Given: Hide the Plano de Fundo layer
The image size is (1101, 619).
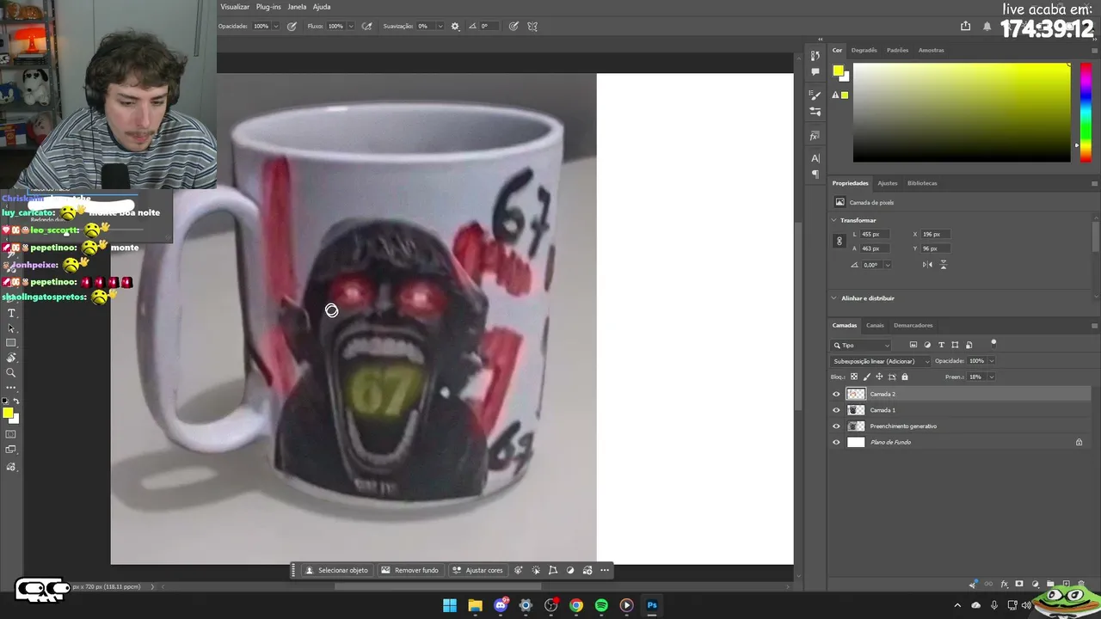Looking at the screenshot, I should tap(836, 442).
